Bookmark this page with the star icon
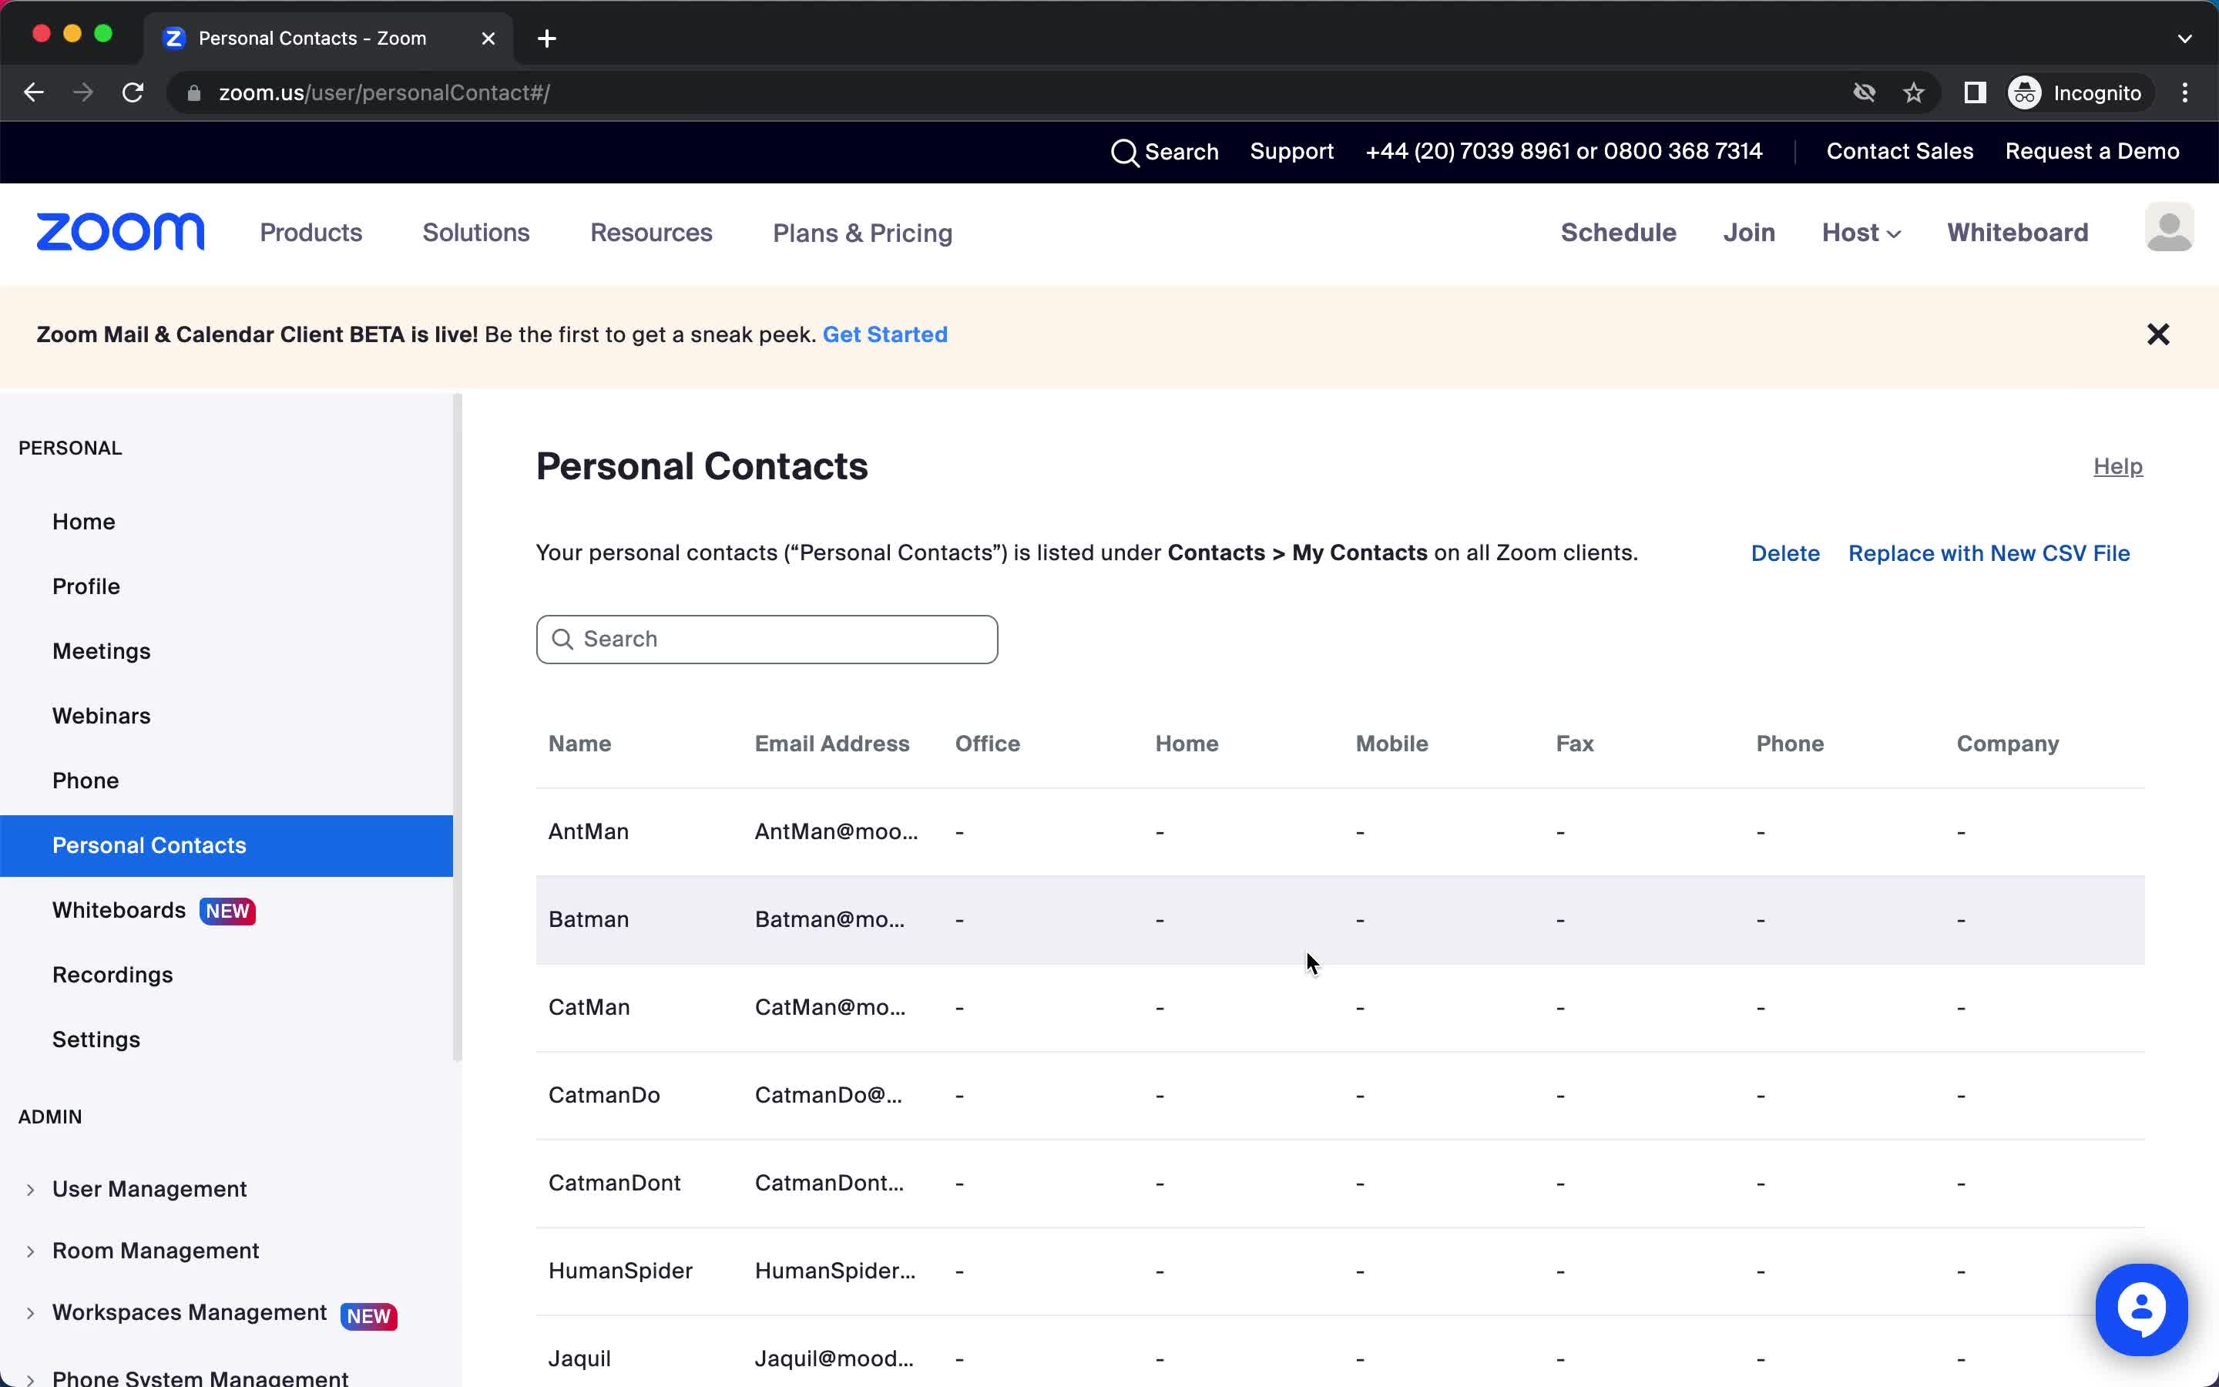2219x1387 pixels. pos(1914,92)
